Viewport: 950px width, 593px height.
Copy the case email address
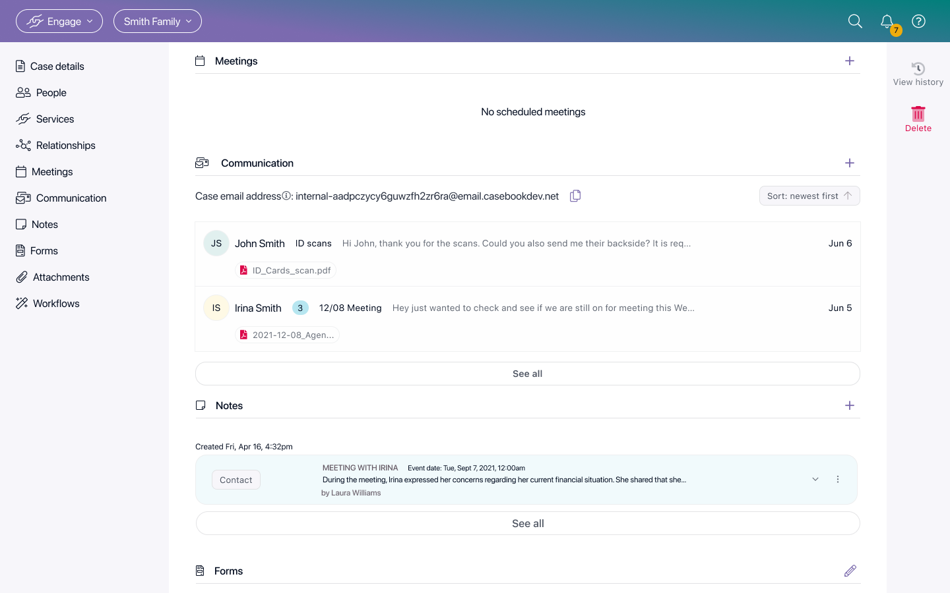[575, 196]
